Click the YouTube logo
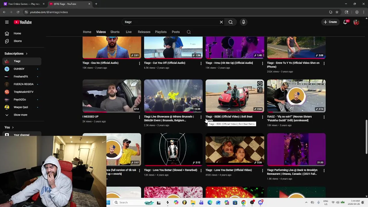The height and width of the screenshot is (207, 368). (x=23, y=22)
